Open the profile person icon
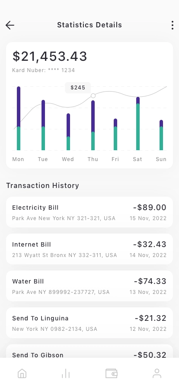The height and width of the screenshot is (389, 179). tap(157, 373)
